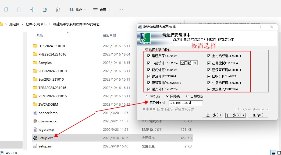Select the VENT2024.231016 folder icon
Viewport: 281px width, 155px height.
(35, 96)
